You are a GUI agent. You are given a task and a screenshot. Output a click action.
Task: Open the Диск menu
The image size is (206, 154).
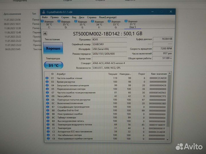click(x=82, y=17)
